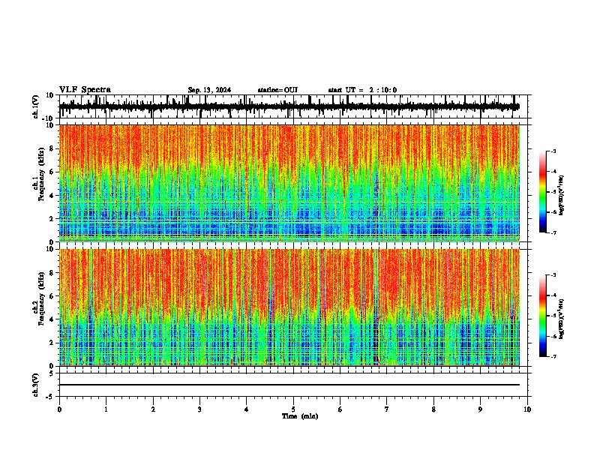Image resolution: width=594 pixels, height=459 pixels.
Task: Click the ch.2 spectrogram color scale bar
Action: (543, 316)
